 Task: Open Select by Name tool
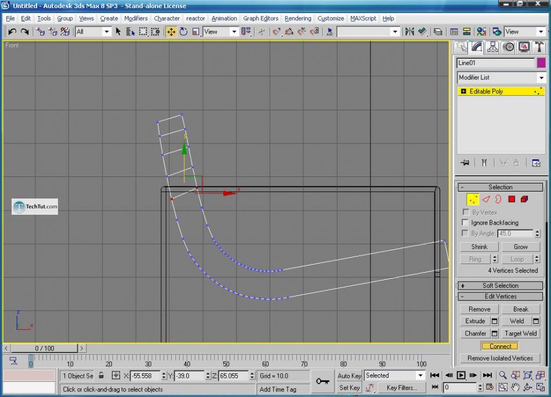click(130, 32)
